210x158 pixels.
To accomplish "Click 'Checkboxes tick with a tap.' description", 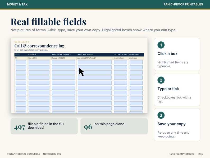I will pos(174,99).
